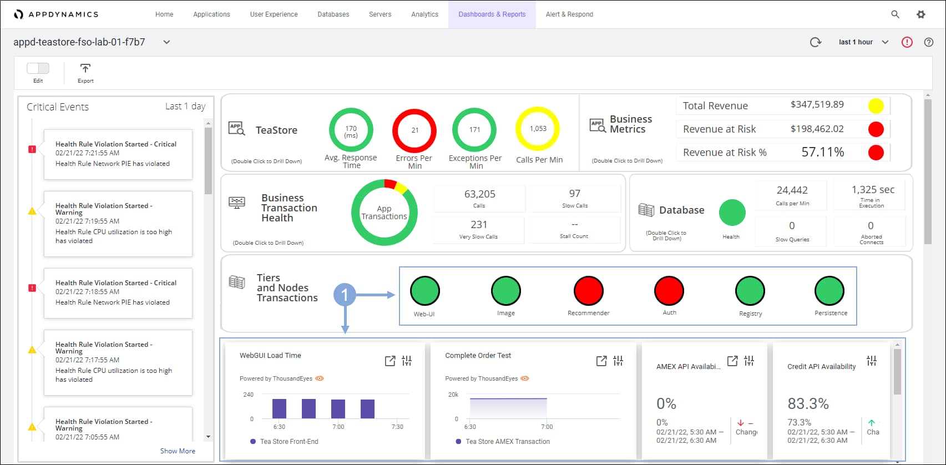Open the Network PIE critical event at 7:21:55

[118, 154]
